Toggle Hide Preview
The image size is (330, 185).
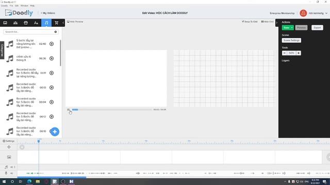coord(75,22)
